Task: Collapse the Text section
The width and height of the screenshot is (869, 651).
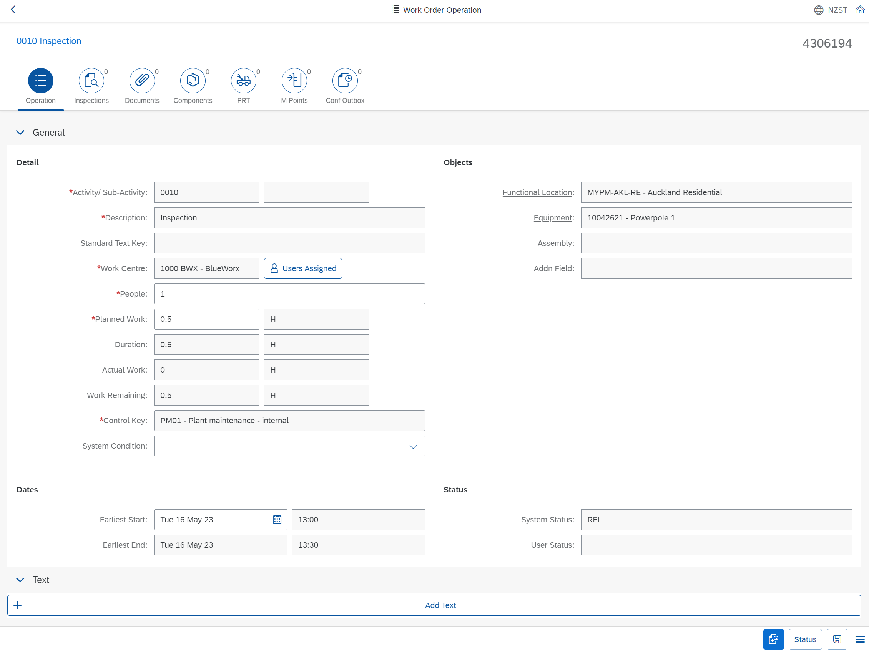Action: click(x=20, y=580)
